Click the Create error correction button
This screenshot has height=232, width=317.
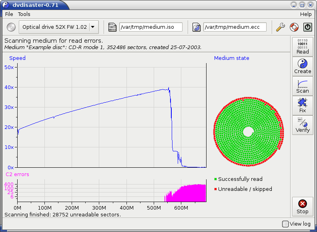coord(303,66)
